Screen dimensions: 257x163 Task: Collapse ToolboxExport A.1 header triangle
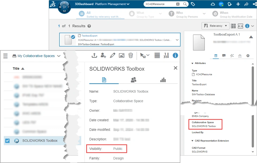point(251,37)
